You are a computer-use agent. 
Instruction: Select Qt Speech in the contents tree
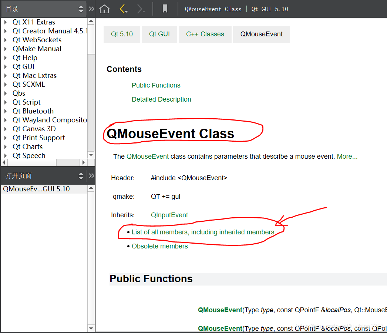pyautogui.click(x=29, y=156)
